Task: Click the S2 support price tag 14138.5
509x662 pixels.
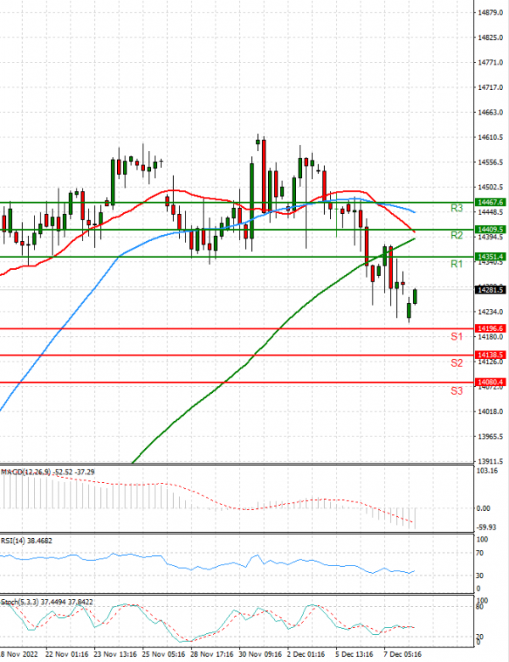Action: click(x=491, y=355)
